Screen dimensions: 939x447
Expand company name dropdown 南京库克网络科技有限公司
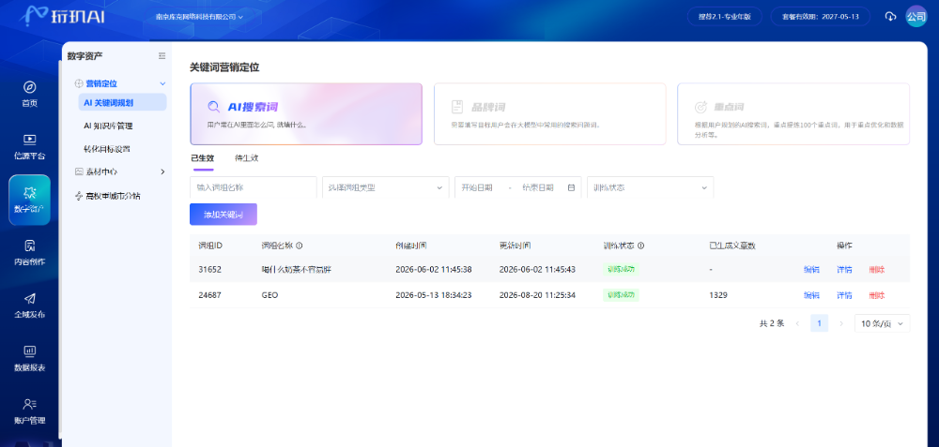[199, 17]
